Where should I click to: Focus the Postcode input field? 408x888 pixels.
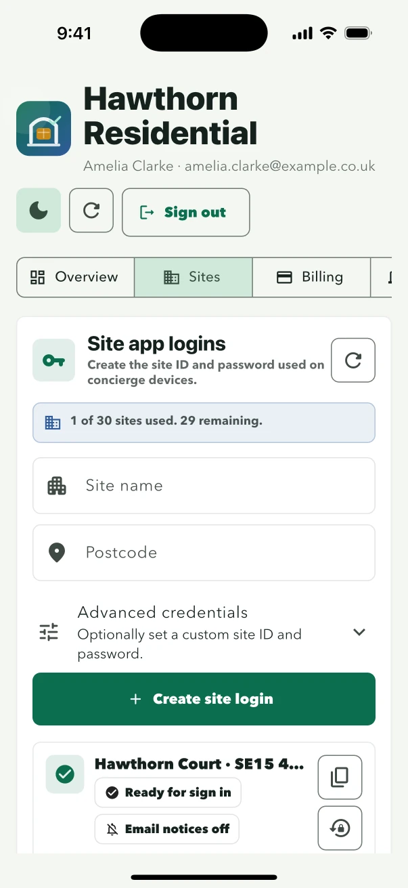click(x=204, y=553)
